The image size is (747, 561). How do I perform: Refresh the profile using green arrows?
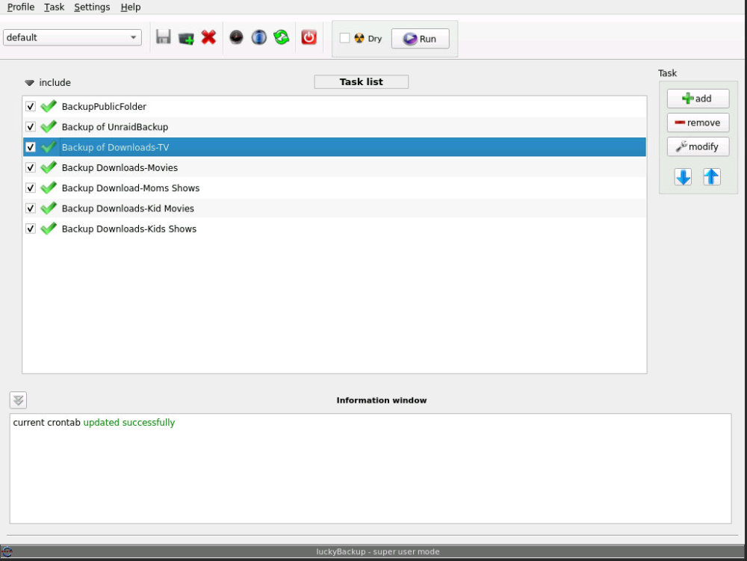(282, 37)
